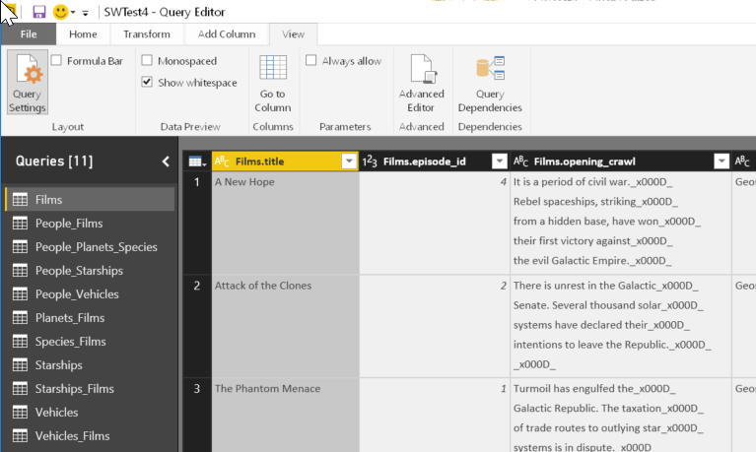756x452 pixels.
Task: Click table icon beside Planets_Films query
Action: tap(20, 317)
